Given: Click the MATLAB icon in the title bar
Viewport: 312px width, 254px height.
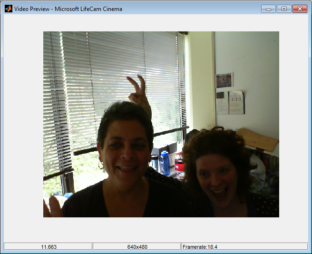Looking at the screenshot, I should 8,9.
